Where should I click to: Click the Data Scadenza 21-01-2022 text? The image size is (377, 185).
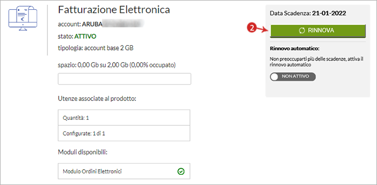308,13
